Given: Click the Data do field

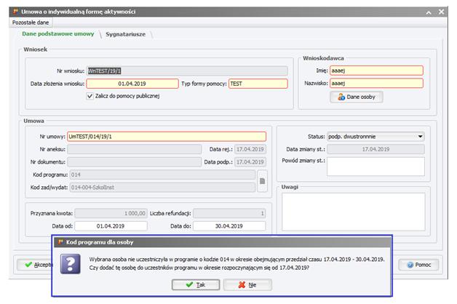Looking at the screenshot, I should click(229, 226).
